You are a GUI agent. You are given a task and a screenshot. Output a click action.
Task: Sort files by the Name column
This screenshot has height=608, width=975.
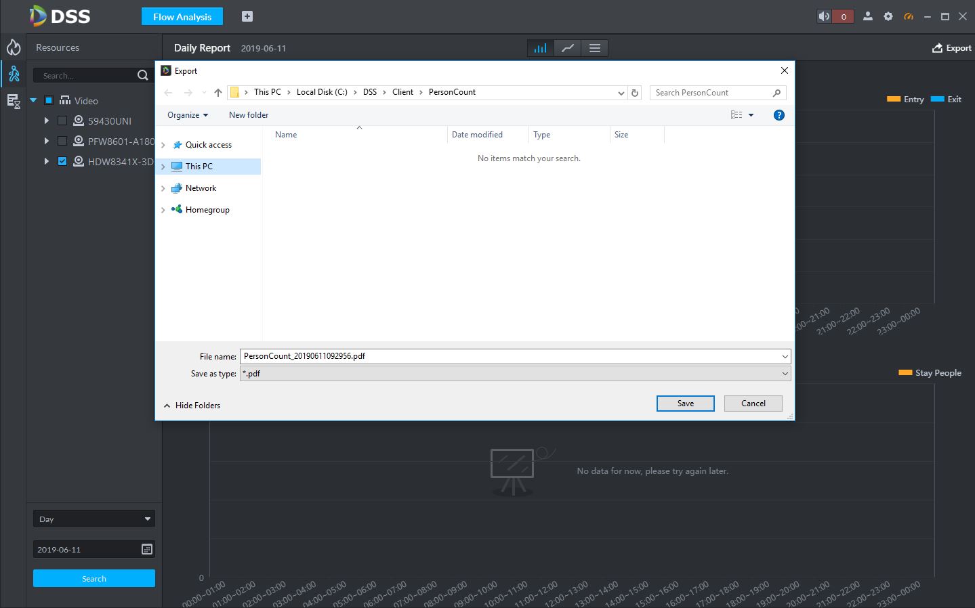click(286, 135)
